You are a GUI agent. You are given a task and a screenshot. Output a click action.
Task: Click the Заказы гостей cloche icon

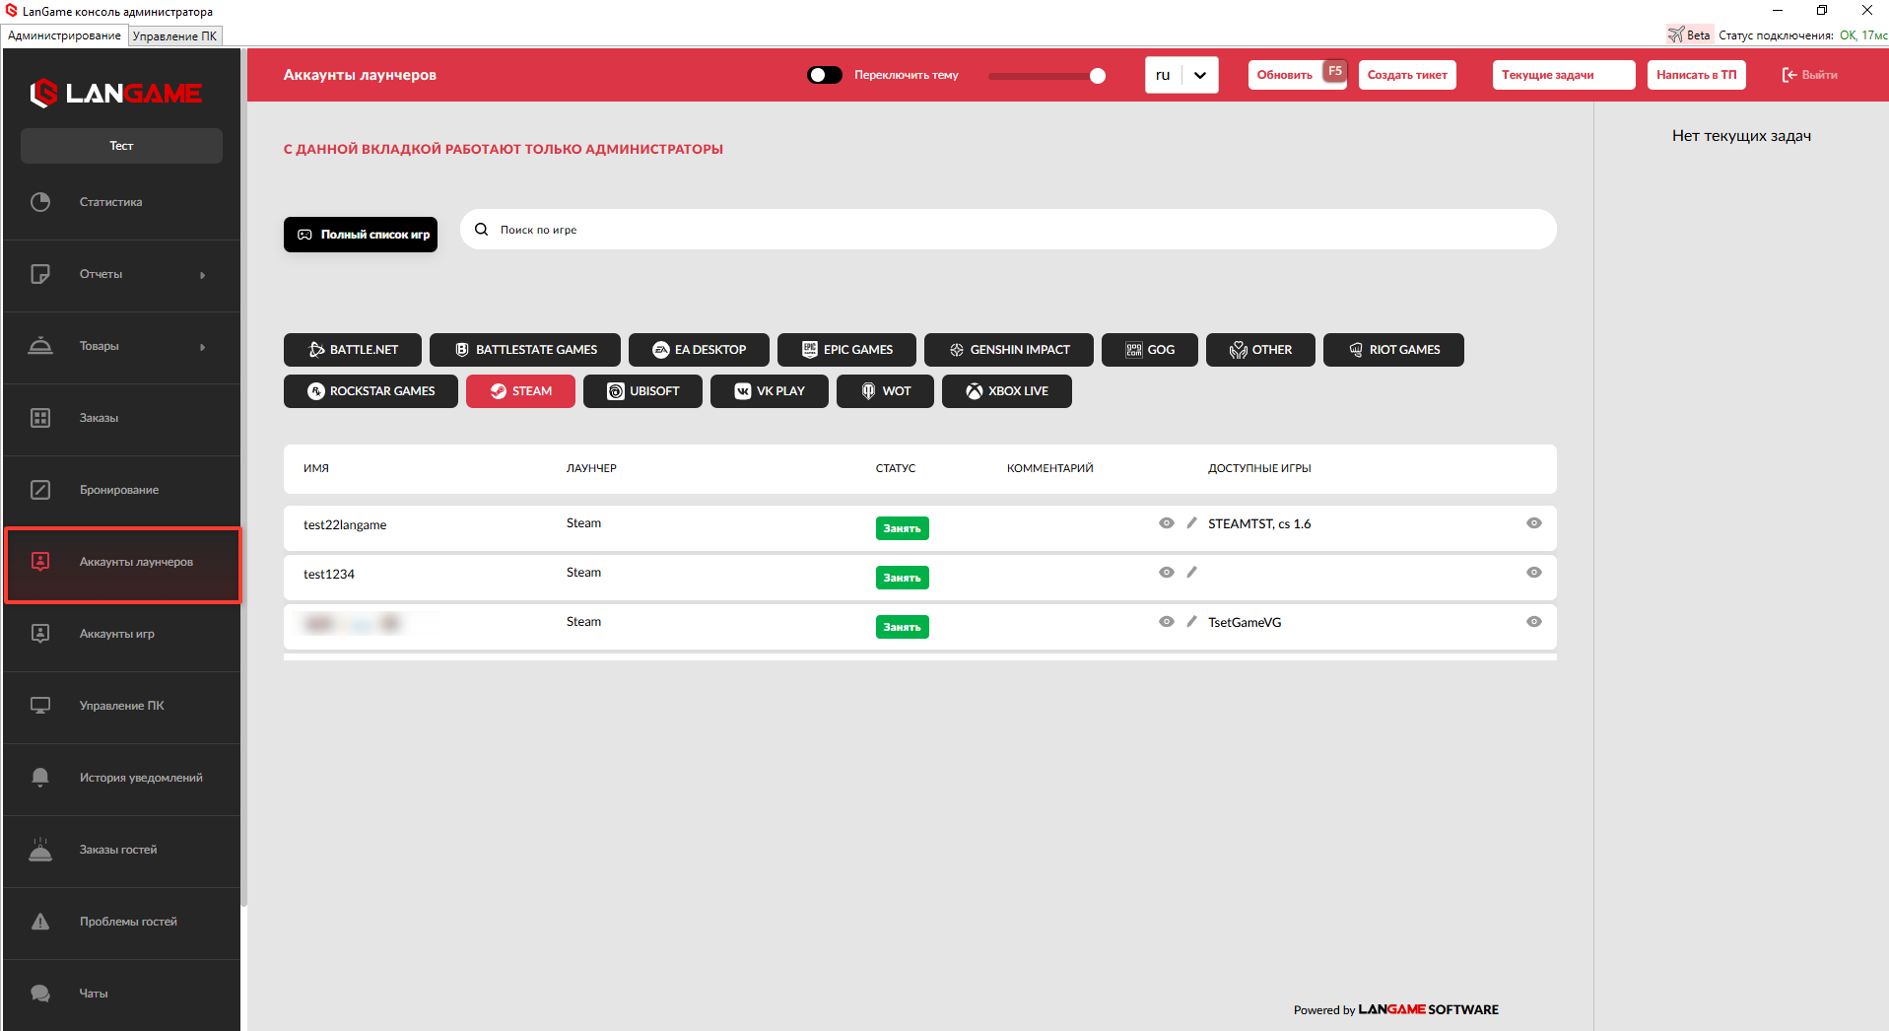(x=40, y=850)
